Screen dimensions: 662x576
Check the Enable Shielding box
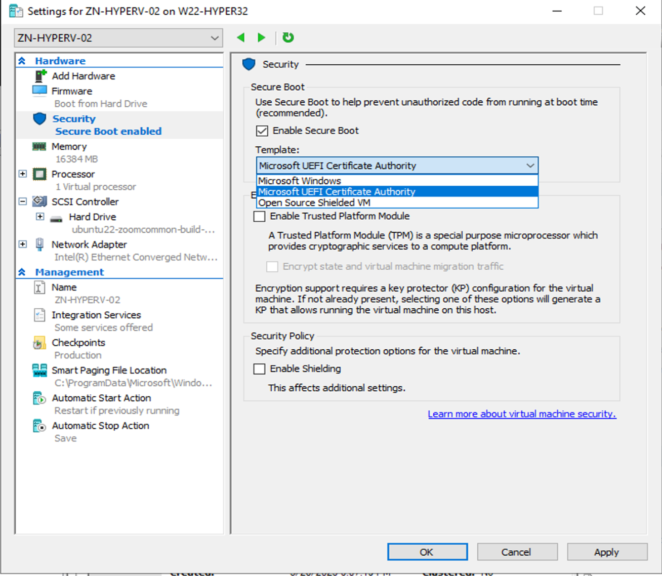(x=260, y=369)
